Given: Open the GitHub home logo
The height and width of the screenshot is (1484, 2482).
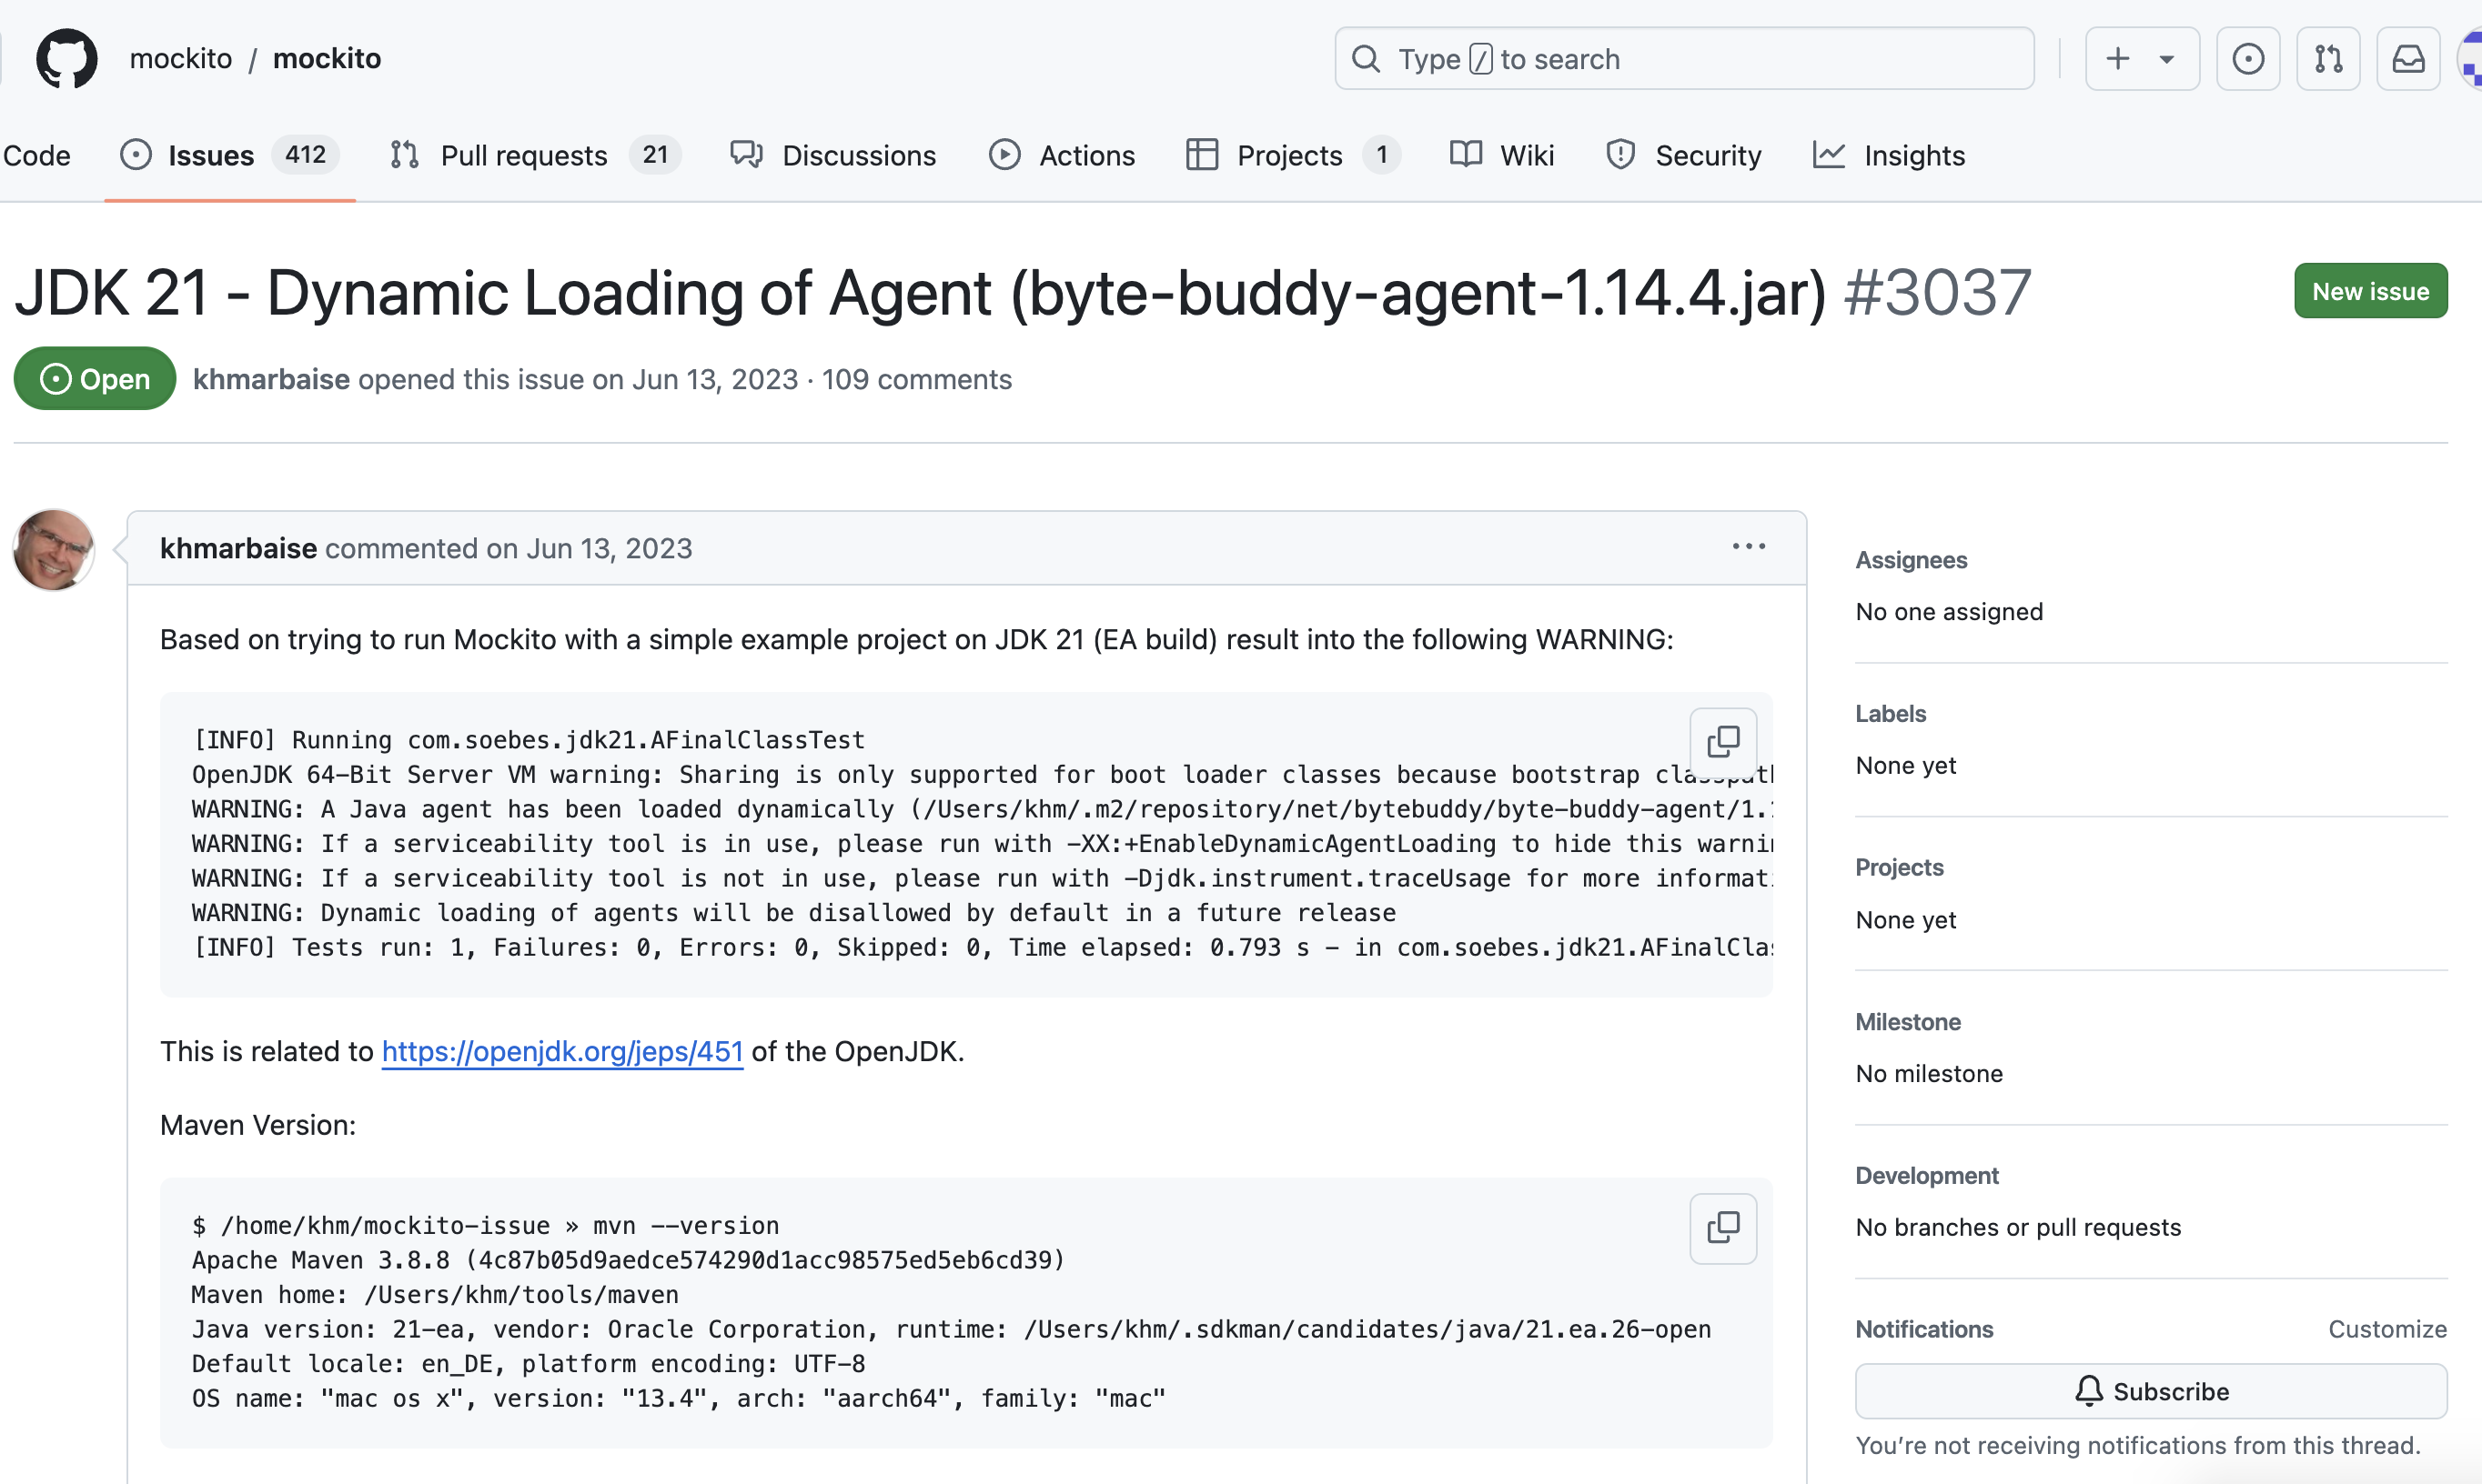Looking at the screenshot, I should tap(67, 59).
